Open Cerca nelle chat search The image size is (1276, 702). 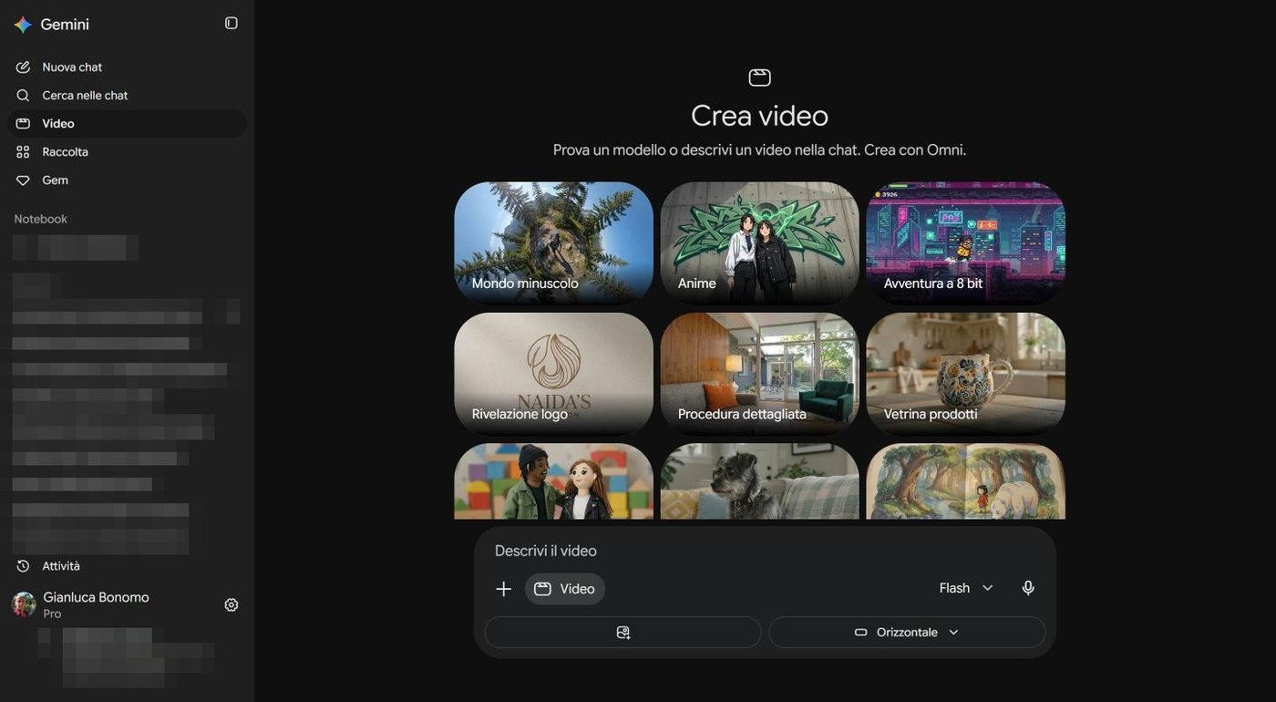click(x=127, y=96)
